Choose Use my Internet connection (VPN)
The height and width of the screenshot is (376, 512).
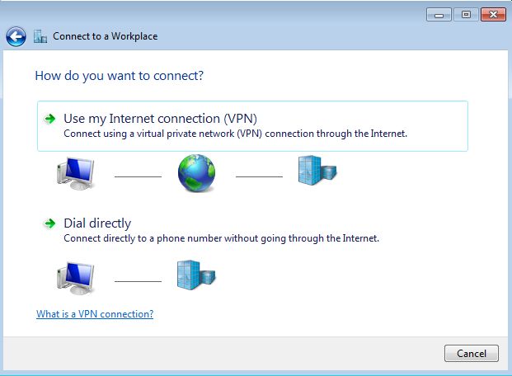tap(252, 126)
